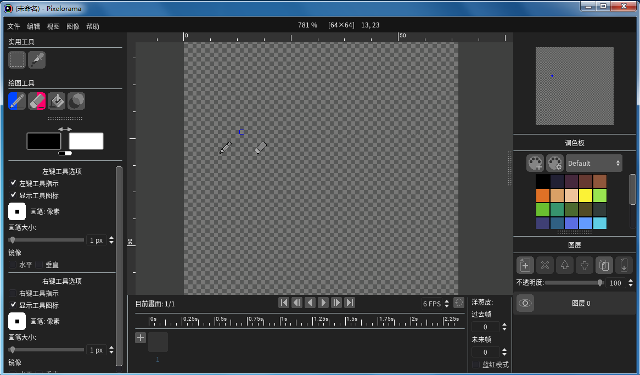
Task: Select the color picker eyedropper tool
Action: [37, 60]
